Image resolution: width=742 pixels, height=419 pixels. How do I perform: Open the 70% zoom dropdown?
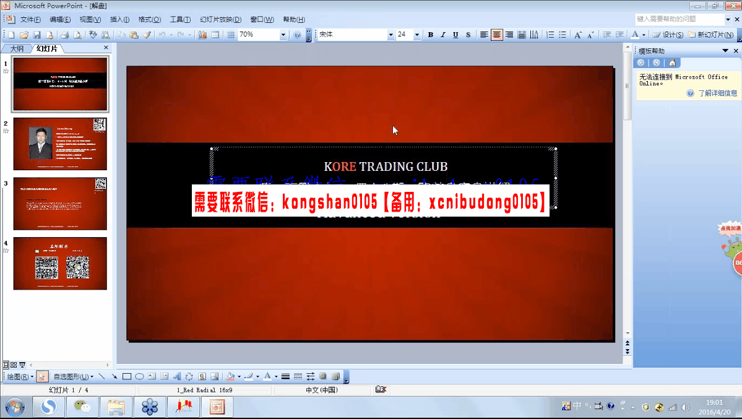pos(283,35)
